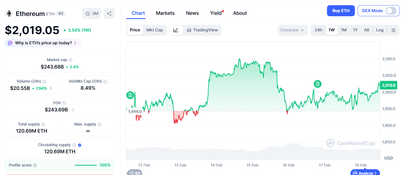Click Total supply info icon

point(43,124)
